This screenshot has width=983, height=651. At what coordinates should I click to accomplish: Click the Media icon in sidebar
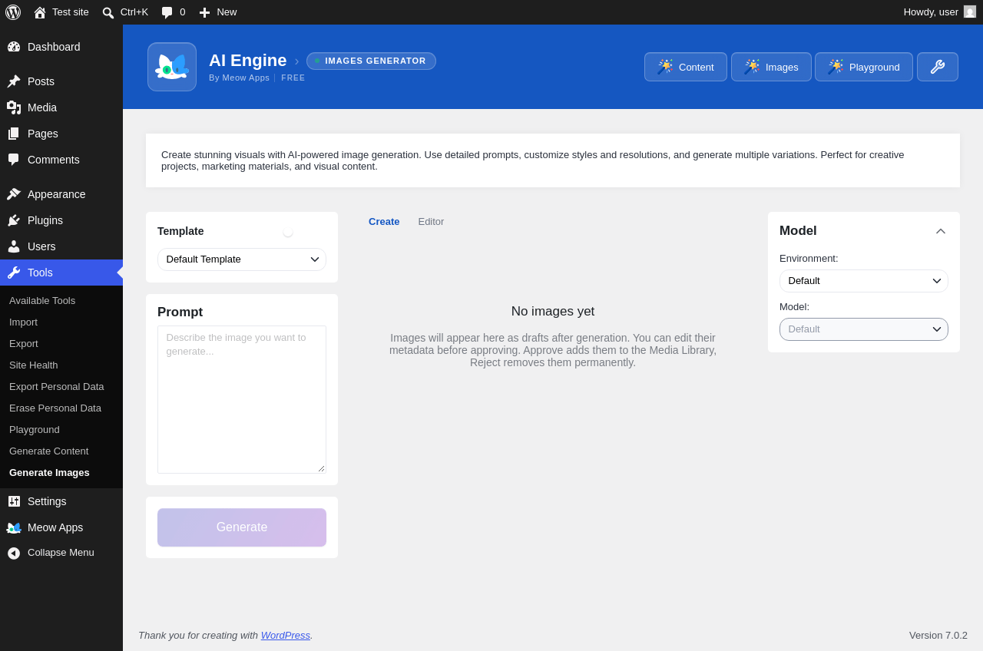point(14,107)
